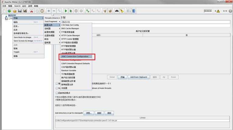Toggle the run thread groups consecutively checkbox
The width and height of the screenshot is (233, 130).
pyautogui.click(x=57, y=83)
